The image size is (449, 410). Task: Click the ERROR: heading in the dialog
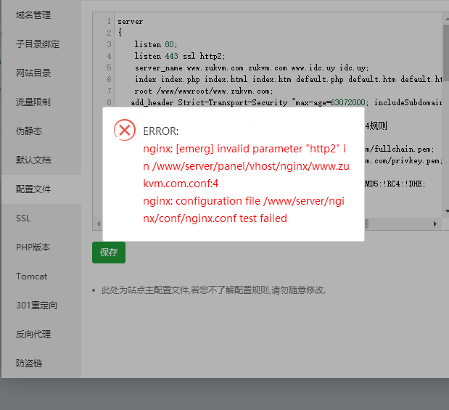click(160, 131)
